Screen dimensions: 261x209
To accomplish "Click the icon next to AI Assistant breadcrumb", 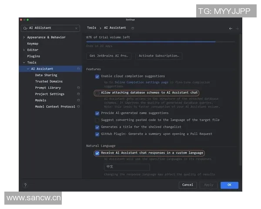I will pos(133,28).
